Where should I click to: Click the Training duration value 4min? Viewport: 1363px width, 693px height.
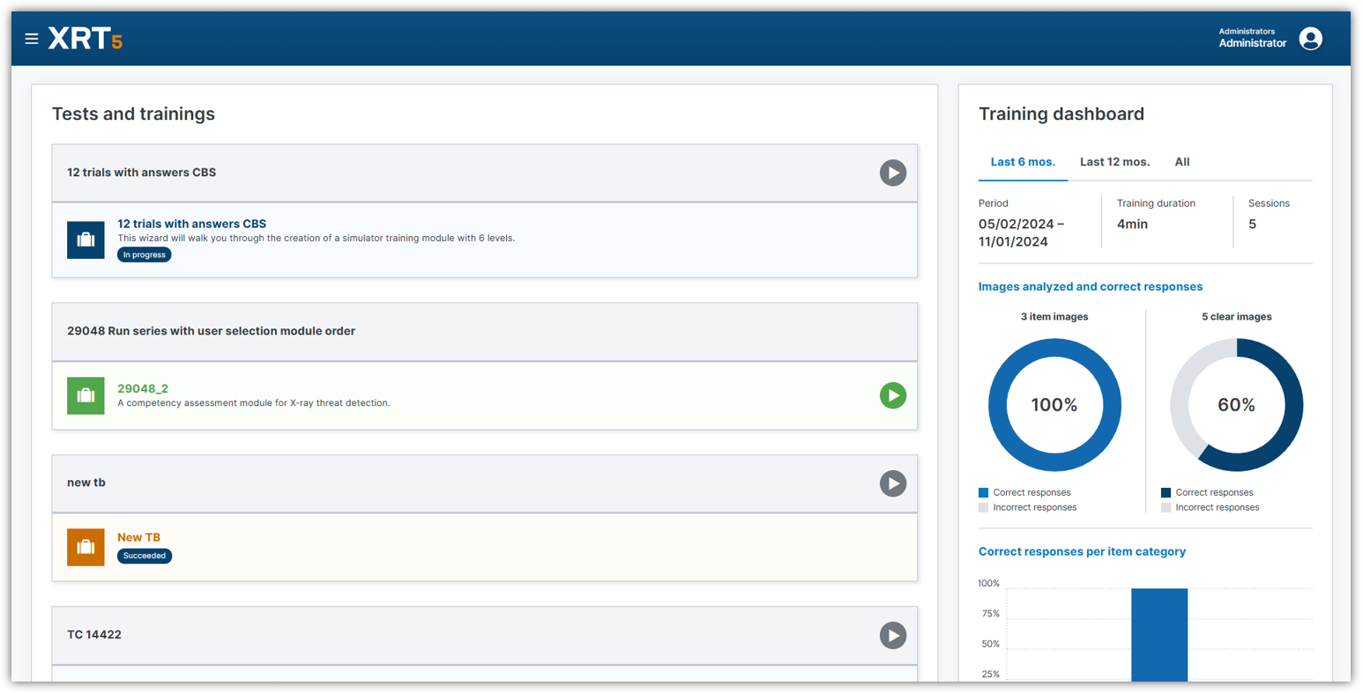[x=1132, y=224]
